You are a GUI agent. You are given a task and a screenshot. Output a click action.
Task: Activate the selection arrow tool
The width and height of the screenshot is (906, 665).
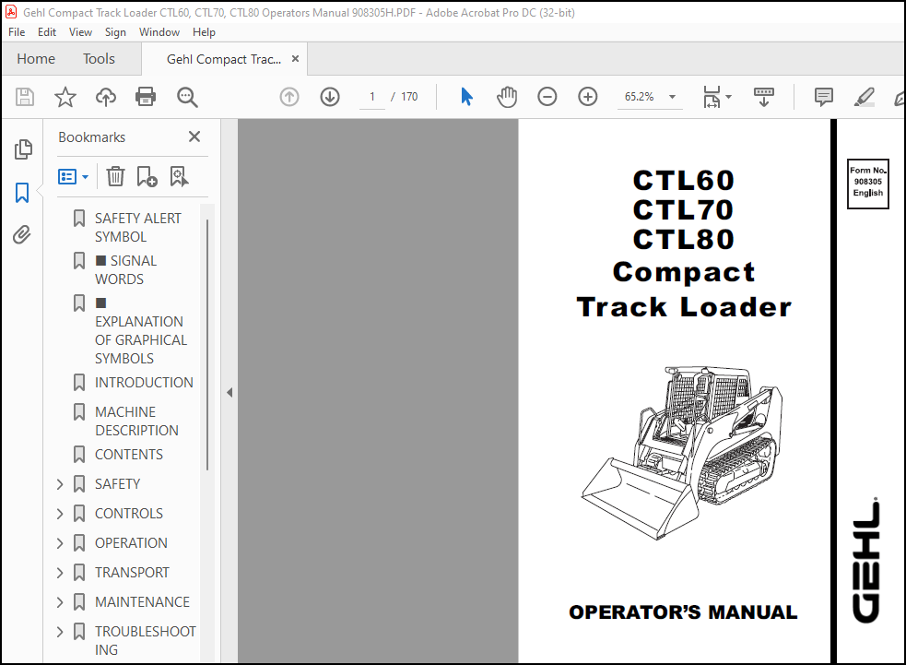(467, 97)
